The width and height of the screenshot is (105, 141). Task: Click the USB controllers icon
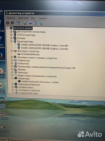click(x=16, y=66)
